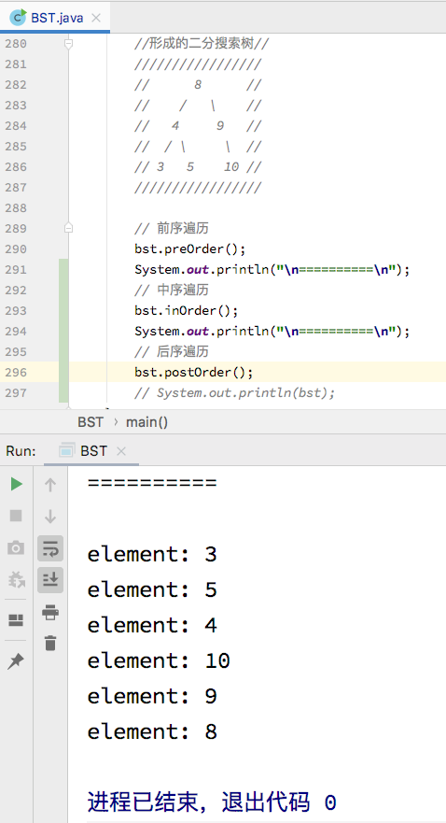Toggle soft-wrap in the console output
This screenshot has height=823, width=446.
point(50,548)
